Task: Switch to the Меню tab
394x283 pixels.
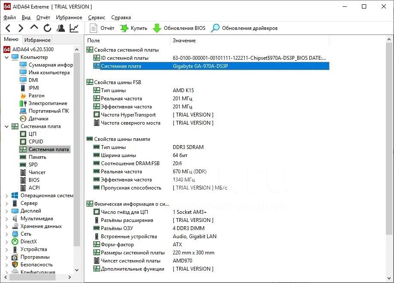Action: 11,39
